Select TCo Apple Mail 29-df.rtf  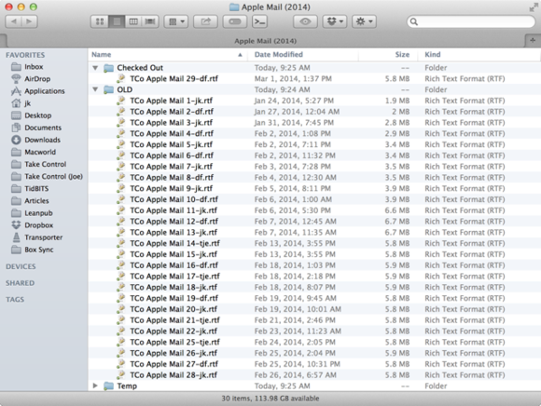click(173, 78)
